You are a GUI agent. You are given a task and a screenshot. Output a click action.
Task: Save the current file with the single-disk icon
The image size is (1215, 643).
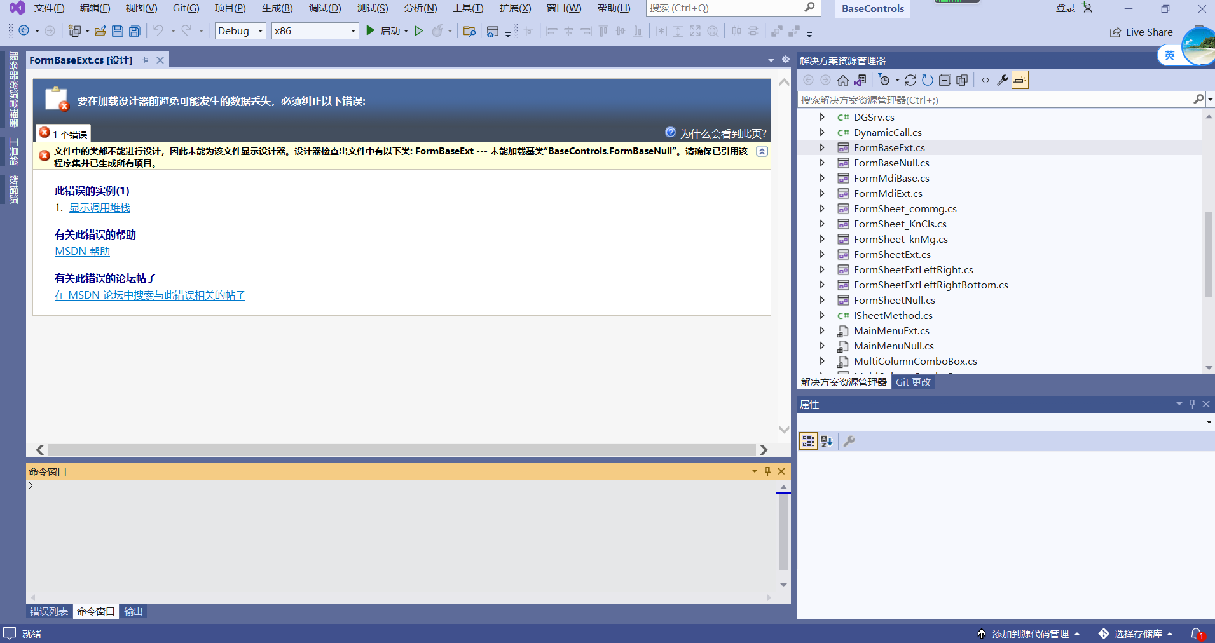pos(118,30)
